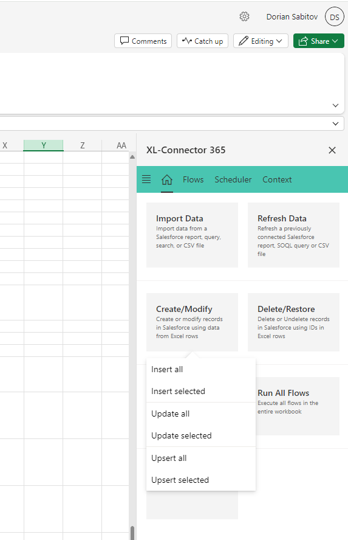Click the green Share button
The width and height of the screenshot is (348, 540).
(319, 41)
